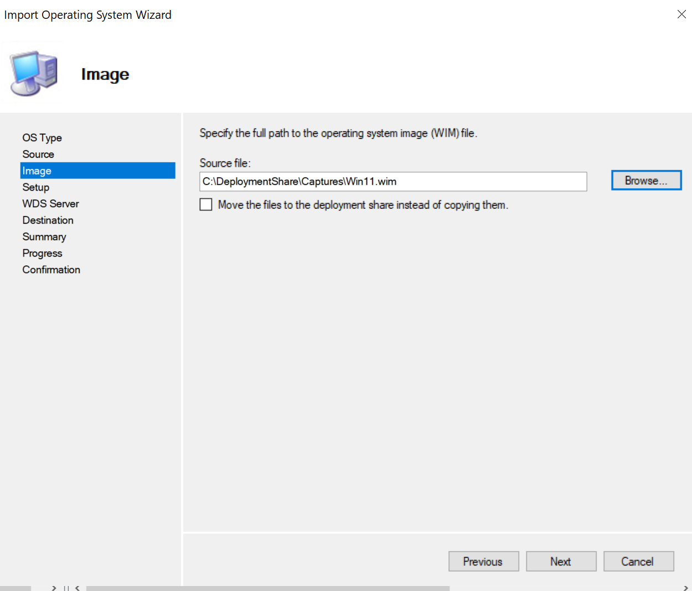Screen dimensions: 692x591
Task: Click Previous to go back a step
Action: click(483, 561)
